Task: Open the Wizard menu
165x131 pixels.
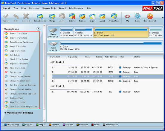Action: click(x=62, y=8)
